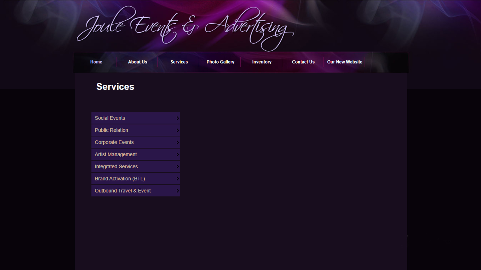Open the Outbound Travel & Event item

136,191
